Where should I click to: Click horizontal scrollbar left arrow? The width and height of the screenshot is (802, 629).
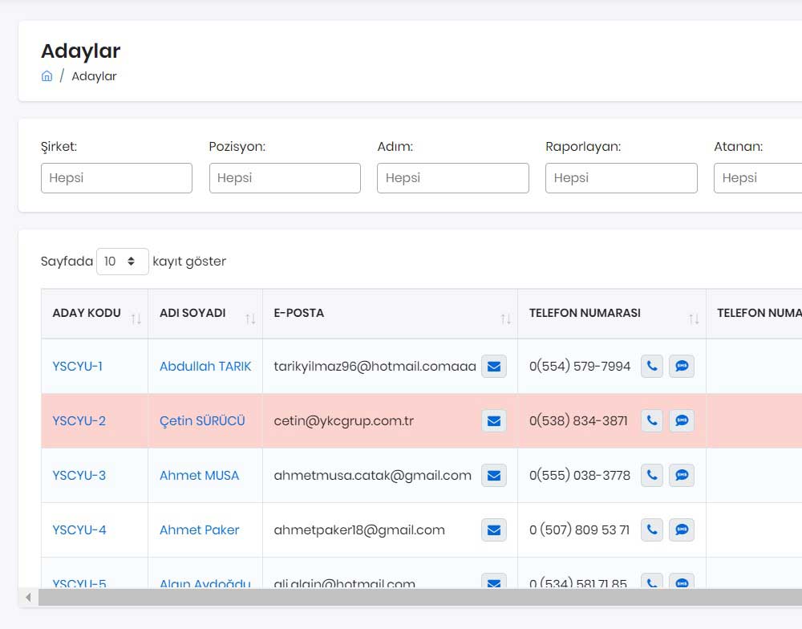(x=28, y=597)
